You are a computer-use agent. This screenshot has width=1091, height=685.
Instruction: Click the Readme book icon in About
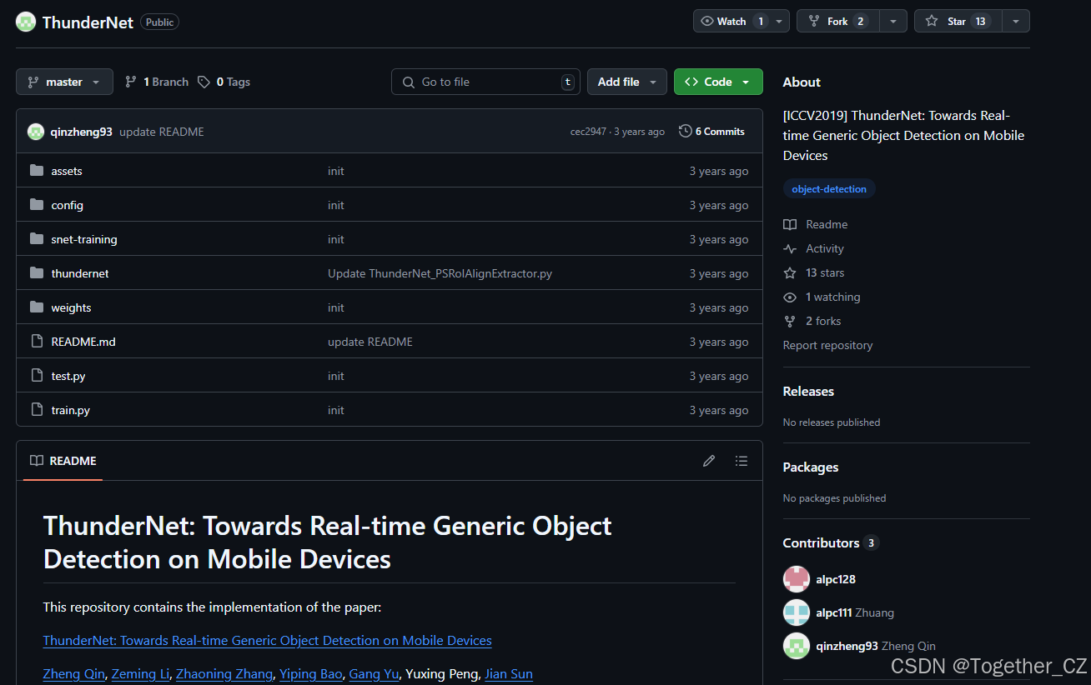click(789, 224)
